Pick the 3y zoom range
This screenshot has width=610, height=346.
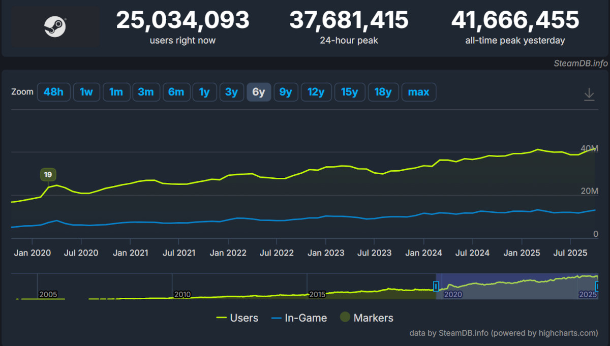[231, 92]
